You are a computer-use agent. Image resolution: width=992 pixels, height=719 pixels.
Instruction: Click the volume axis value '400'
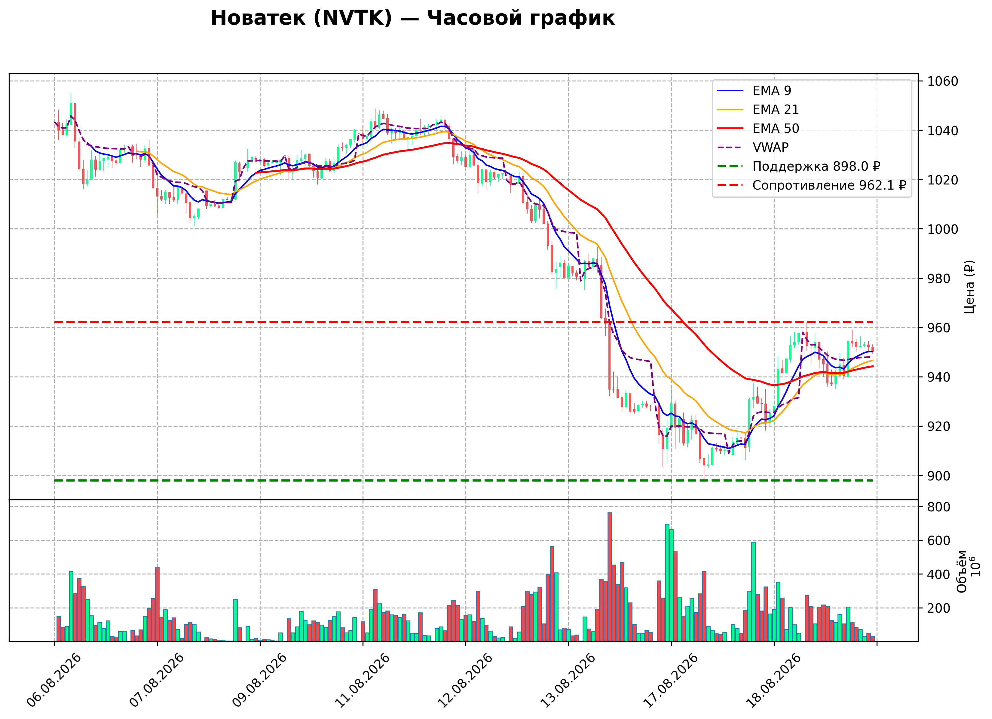coord(939,574)
